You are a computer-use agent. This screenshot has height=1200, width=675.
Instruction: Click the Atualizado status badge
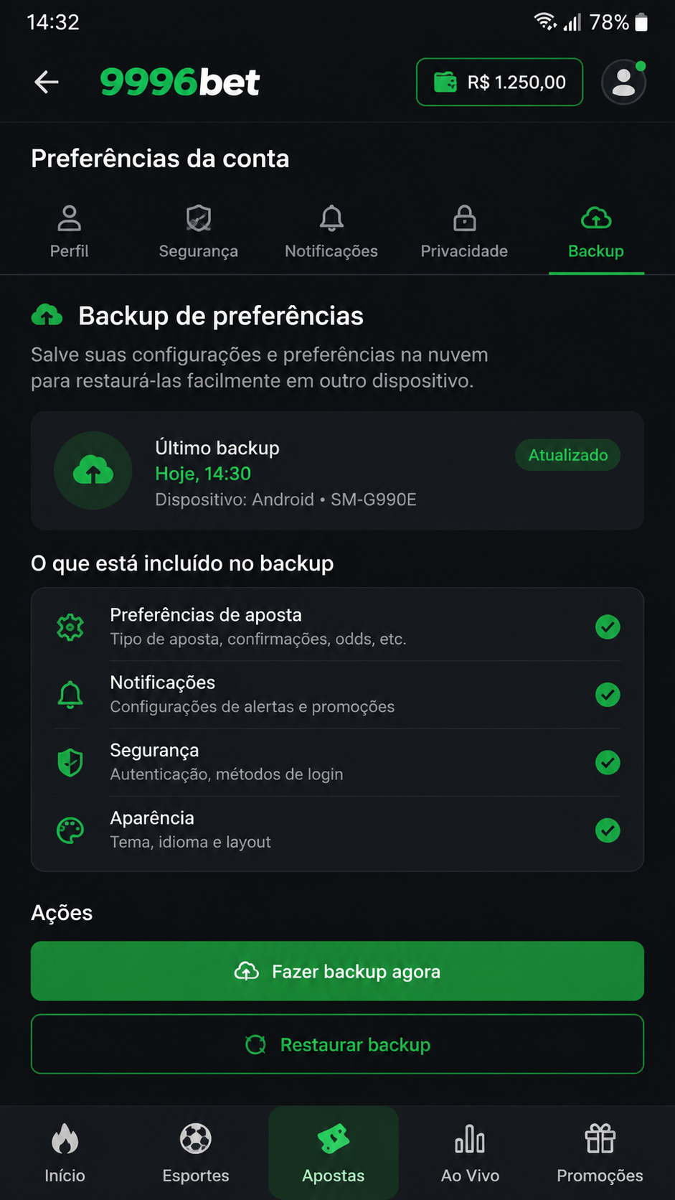[568, 455]
